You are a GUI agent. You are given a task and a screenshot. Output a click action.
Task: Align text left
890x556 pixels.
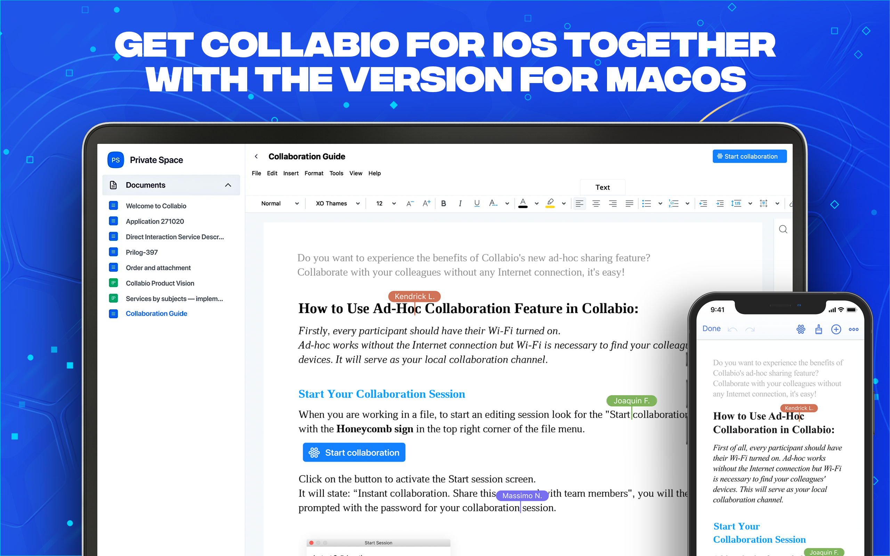tap(579, 203)
